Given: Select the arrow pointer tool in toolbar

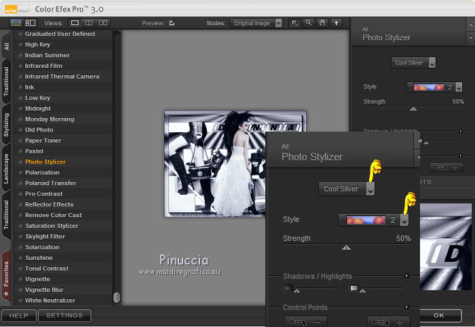Looking at the screenshot, I should (295, 22).
